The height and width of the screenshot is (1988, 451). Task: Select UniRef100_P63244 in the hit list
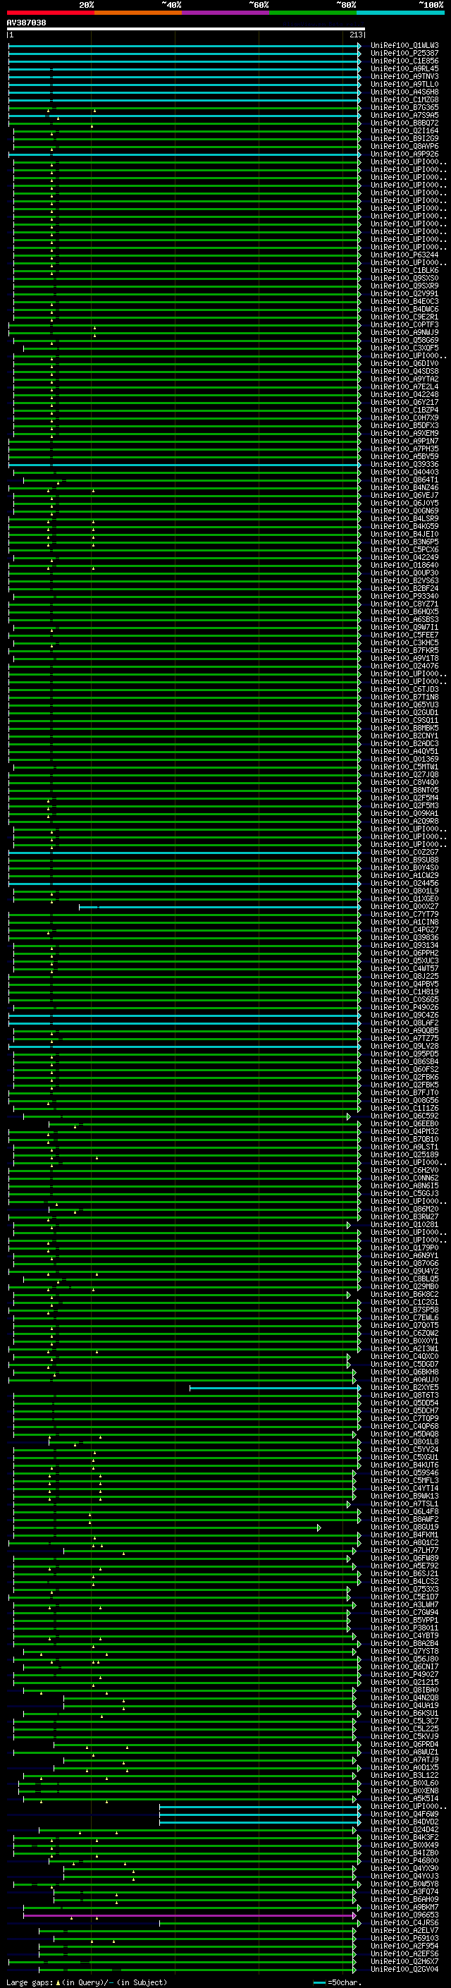pyautogui.click(x=404, y=255)
